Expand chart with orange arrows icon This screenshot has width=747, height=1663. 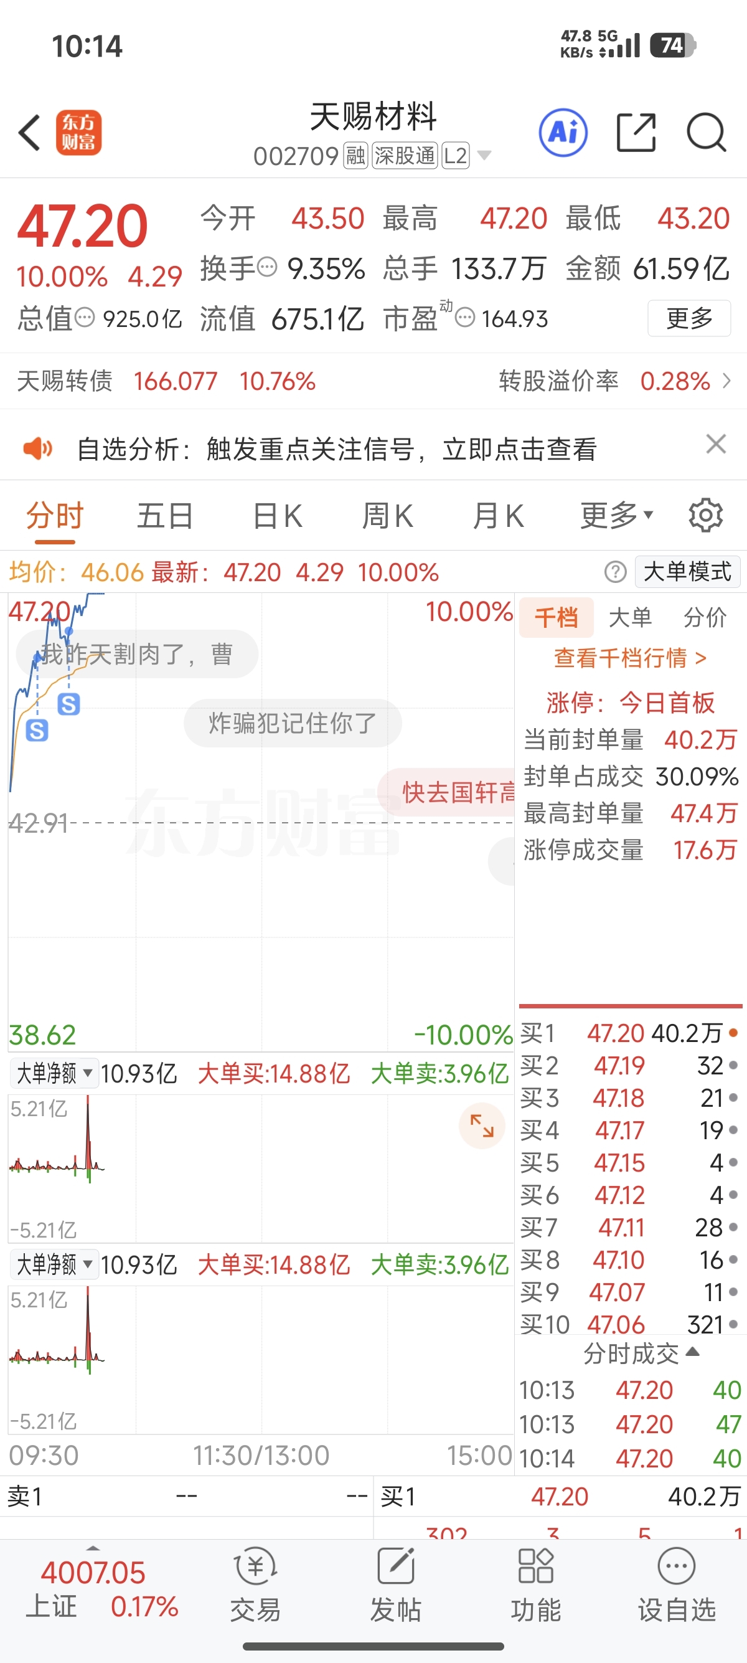click(482, 1126)
